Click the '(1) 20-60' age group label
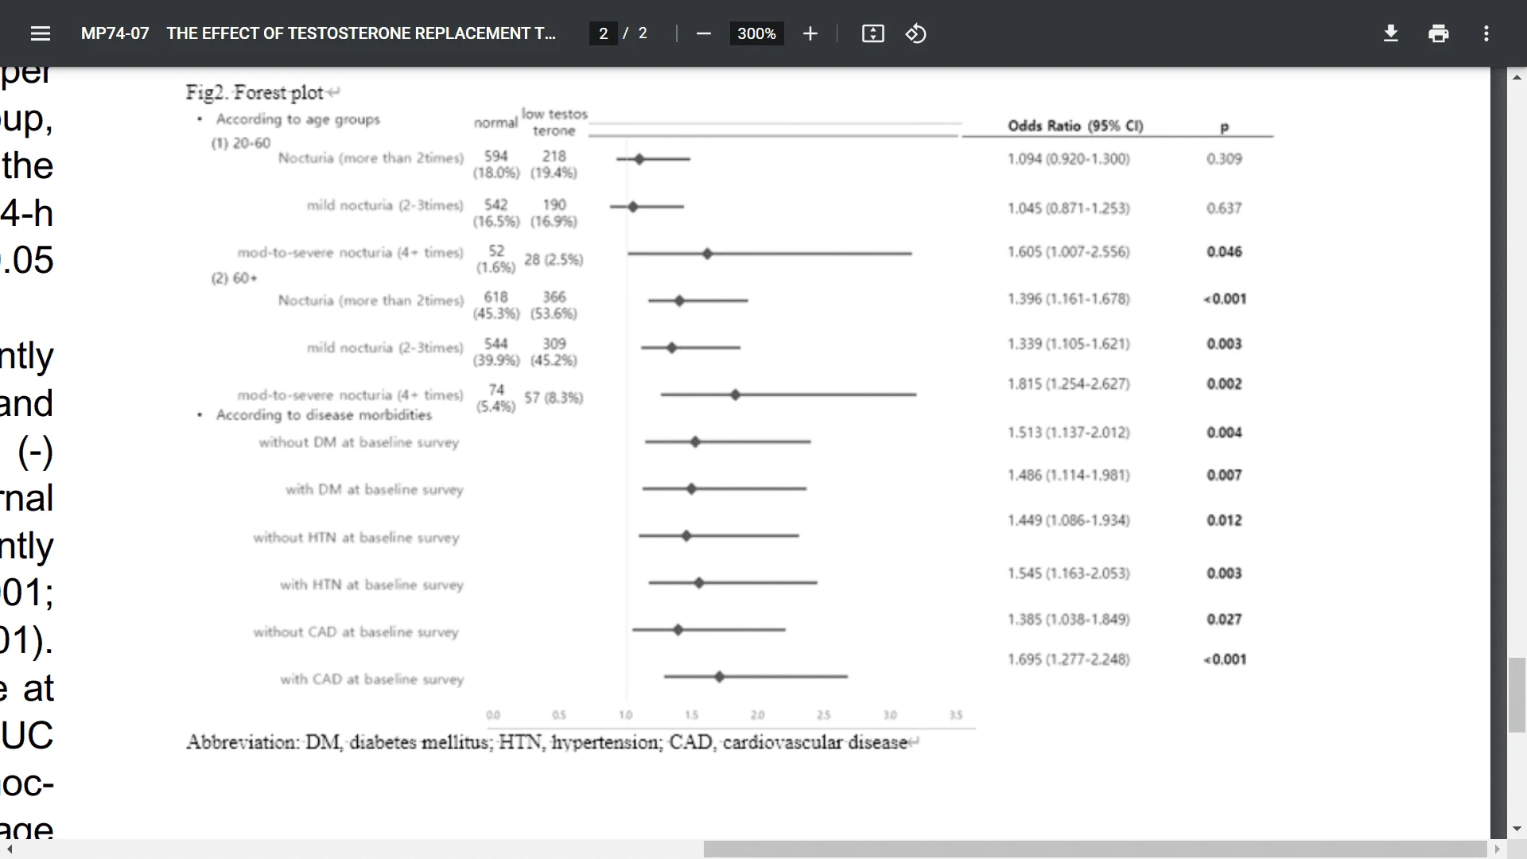The image size is (1527, 859). point(240,143)
